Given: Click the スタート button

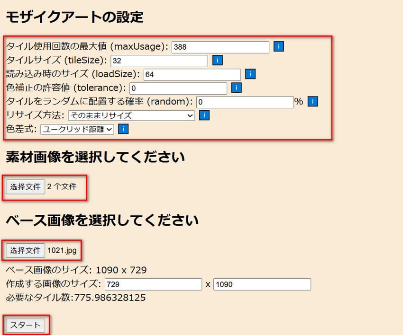Looking at the screenshot, I should [26, 325].
